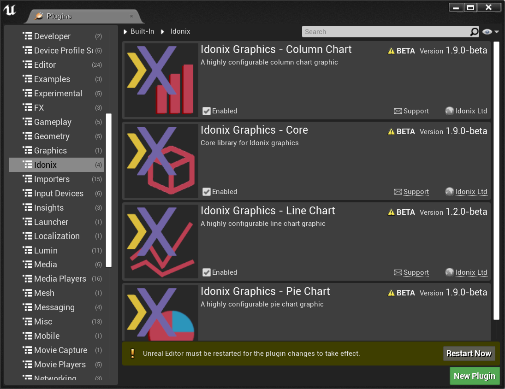Select the Editor category

click(x=57, y=65)
